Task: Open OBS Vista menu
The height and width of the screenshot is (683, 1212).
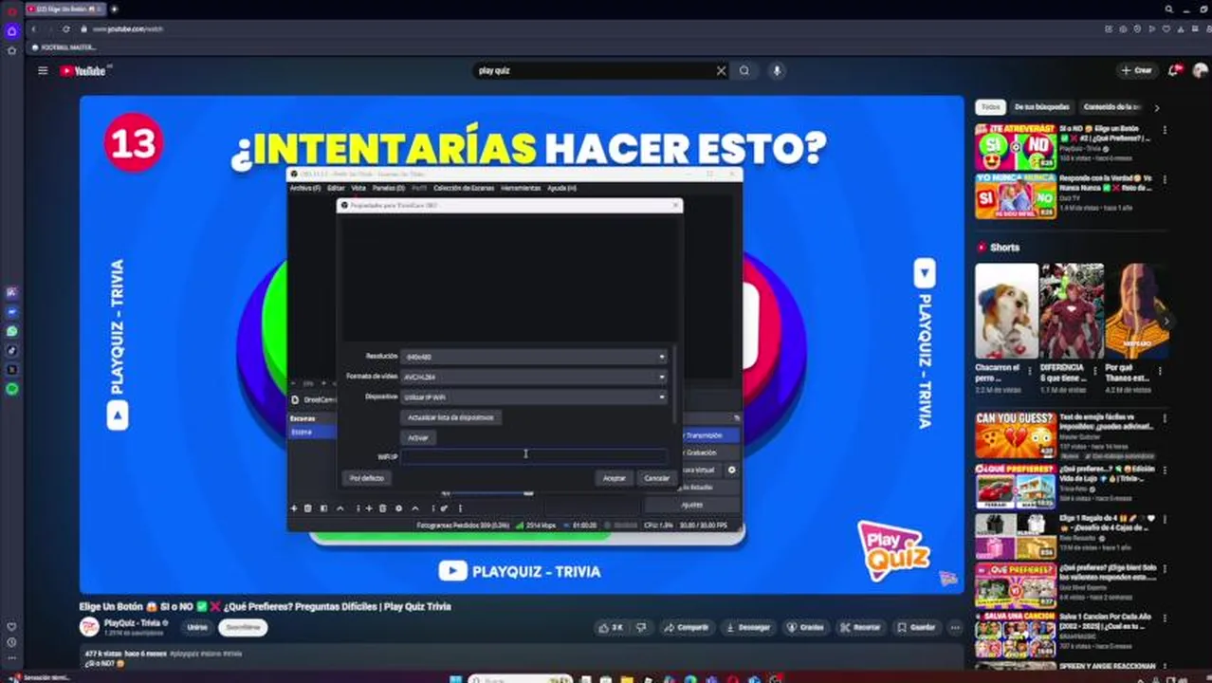Action: pyautogui.click(x=358, y=188)
